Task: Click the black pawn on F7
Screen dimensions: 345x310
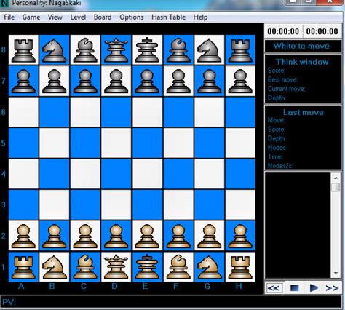Action: (178, 81)
